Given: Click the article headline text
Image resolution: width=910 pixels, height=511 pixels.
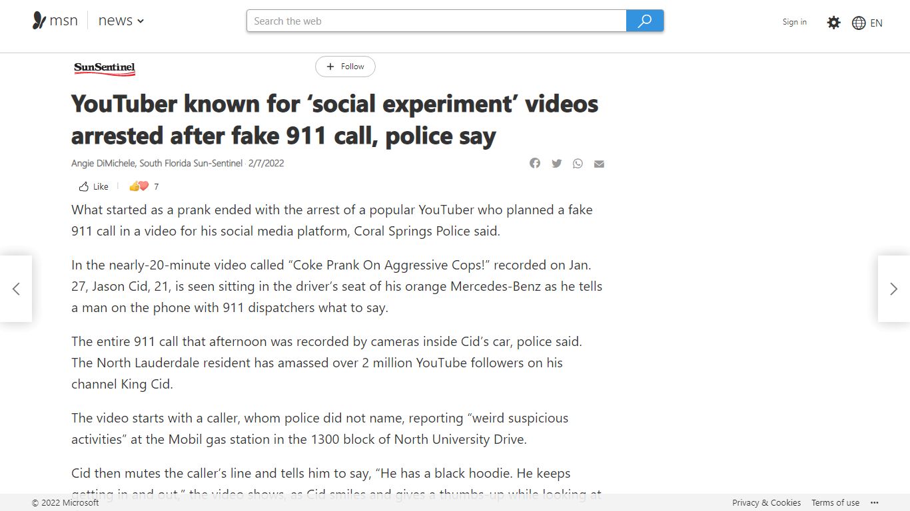Looking at the screenshot, I should tap(334, 120).
